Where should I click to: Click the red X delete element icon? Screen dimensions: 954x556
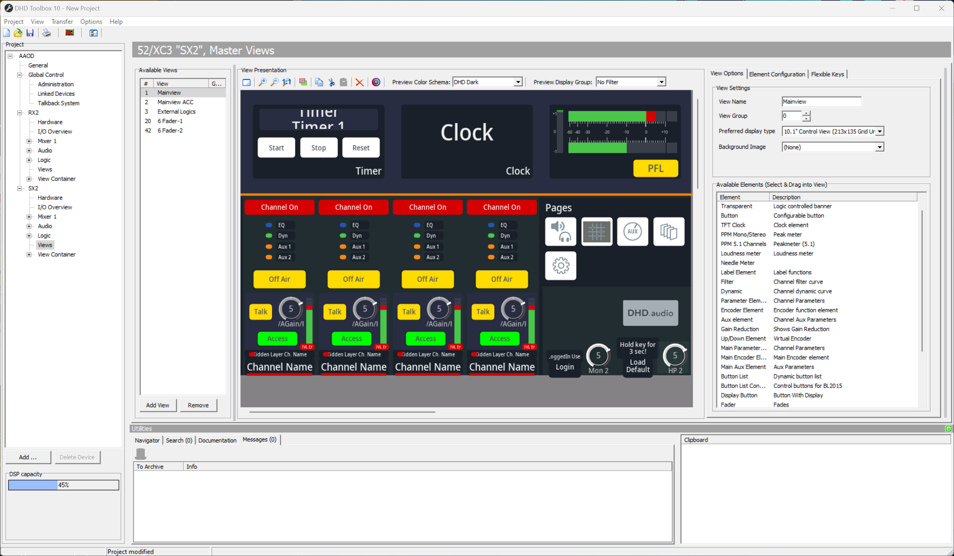(x=359, y=82)
